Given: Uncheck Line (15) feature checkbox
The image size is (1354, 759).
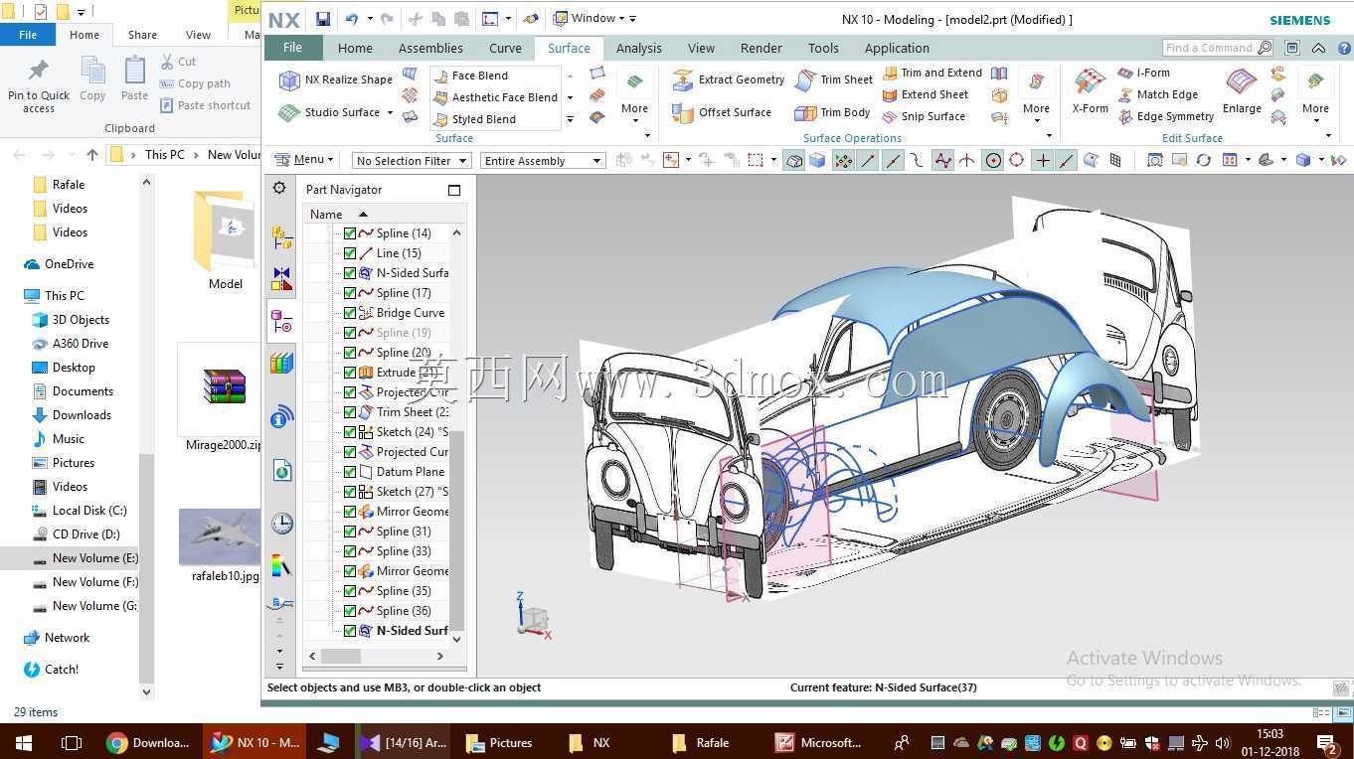Looking at the screenshot, I should 350,253.
